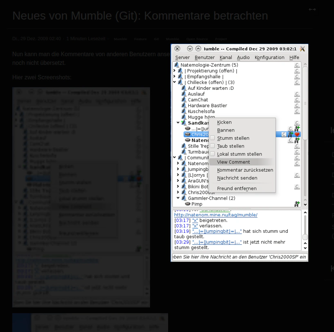Click comment icon on bold Natenc user row
The width and height of the screenshot is (334, 332).
tap(290, 140)
